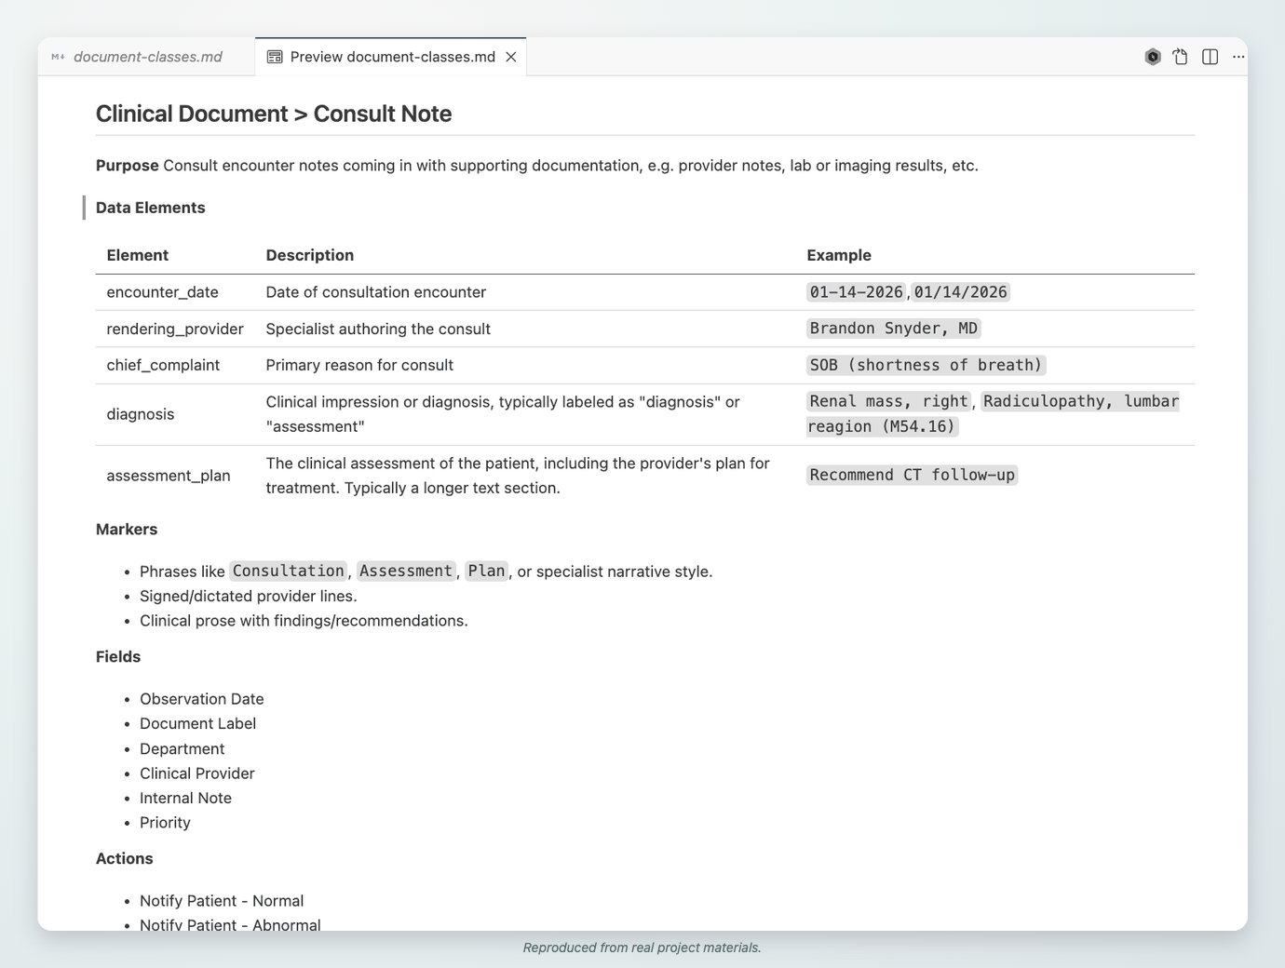The height and width of the screenshot is (968, 1285).
Task: Click the Clinical Document > Consult Note heading
Action: pyautogui.click(x=274, y=114)
